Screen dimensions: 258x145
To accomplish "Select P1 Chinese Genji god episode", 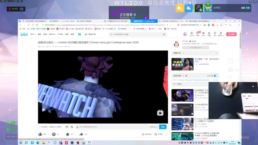I will 195,80.
